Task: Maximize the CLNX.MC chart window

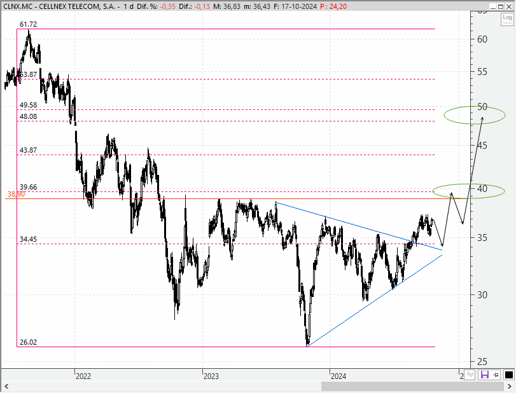Action: pyautogui.click(x=501, y=6)
